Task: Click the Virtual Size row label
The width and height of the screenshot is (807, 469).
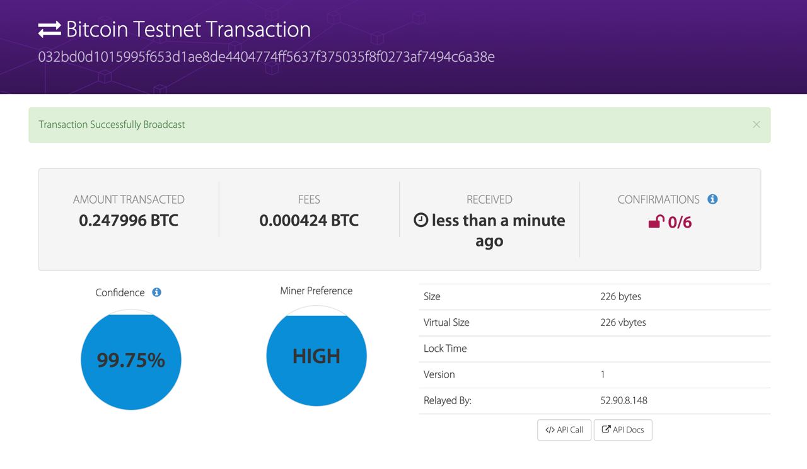Action: pyautogui.click(x=446, y=323)
